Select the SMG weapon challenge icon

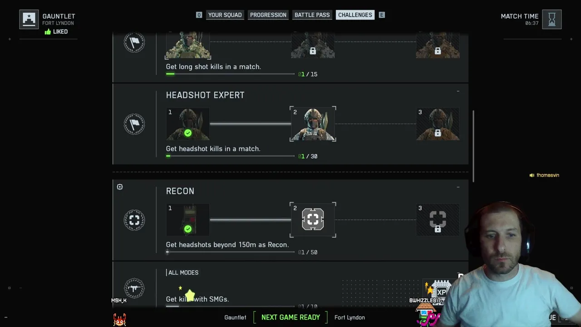click(134, 288)
